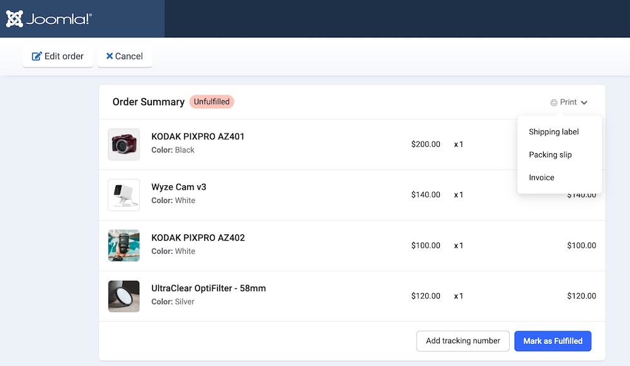
Task: Click the Joomla logo in header
Action: (x=49, y=19)
